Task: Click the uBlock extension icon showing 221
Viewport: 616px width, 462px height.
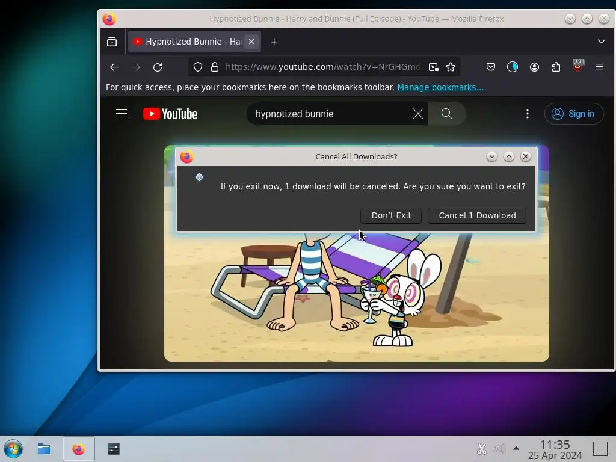Action: coord(577,66)
